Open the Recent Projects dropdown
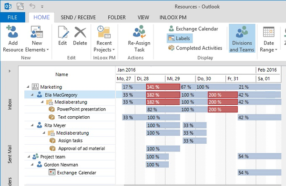 coord(104,39)
